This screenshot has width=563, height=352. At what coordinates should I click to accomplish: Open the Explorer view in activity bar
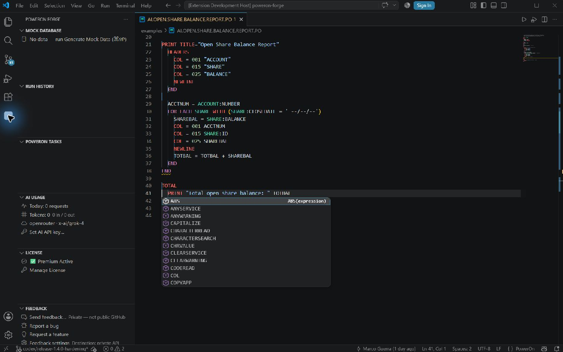(x=8, y=22)
